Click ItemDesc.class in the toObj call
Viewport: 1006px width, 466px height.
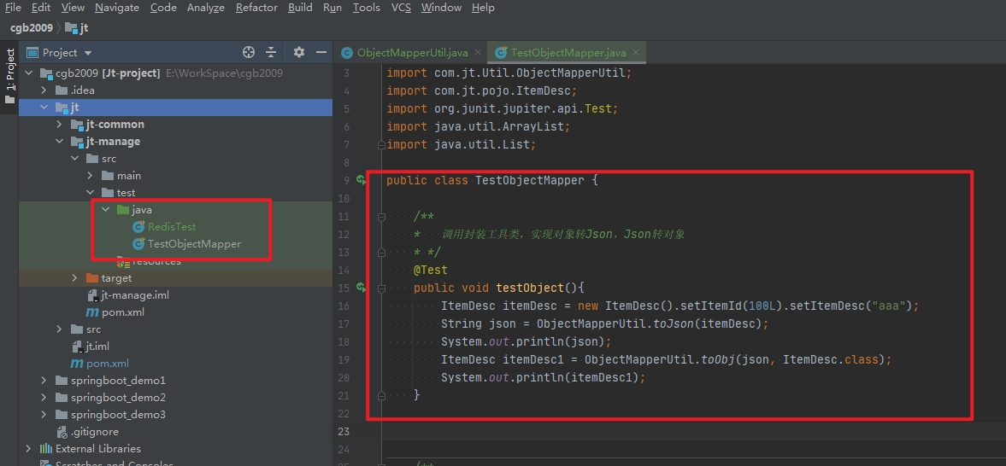832,359
